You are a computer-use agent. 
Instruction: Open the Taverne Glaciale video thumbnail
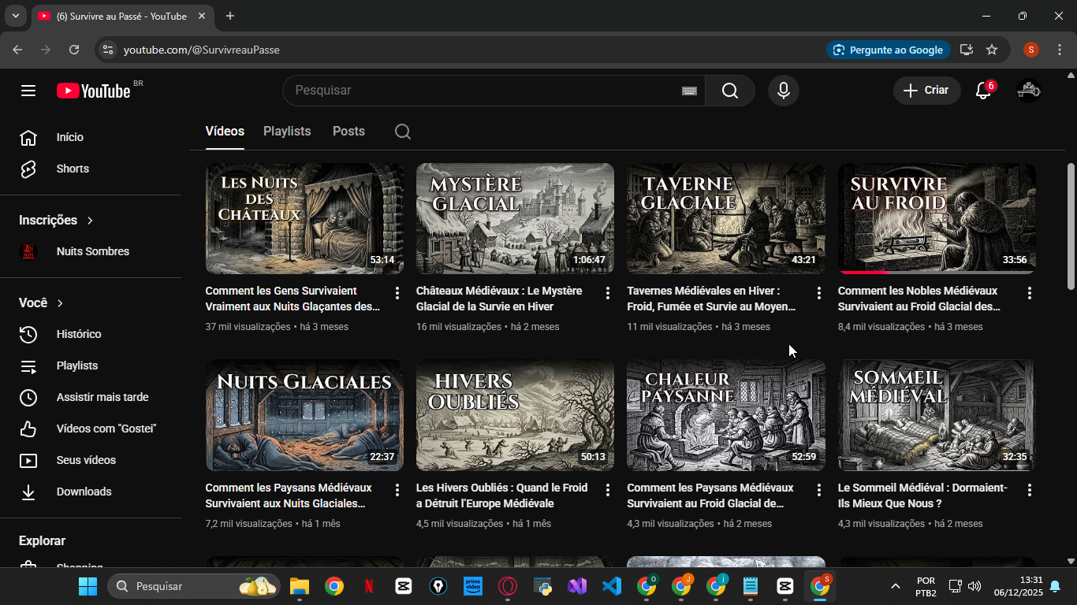pos(725,218)
